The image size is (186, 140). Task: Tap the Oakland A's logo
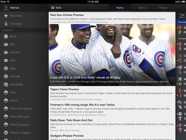click(180, 84)
